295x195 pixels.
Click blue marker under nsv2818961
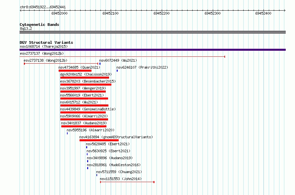(x=88, y=168)
